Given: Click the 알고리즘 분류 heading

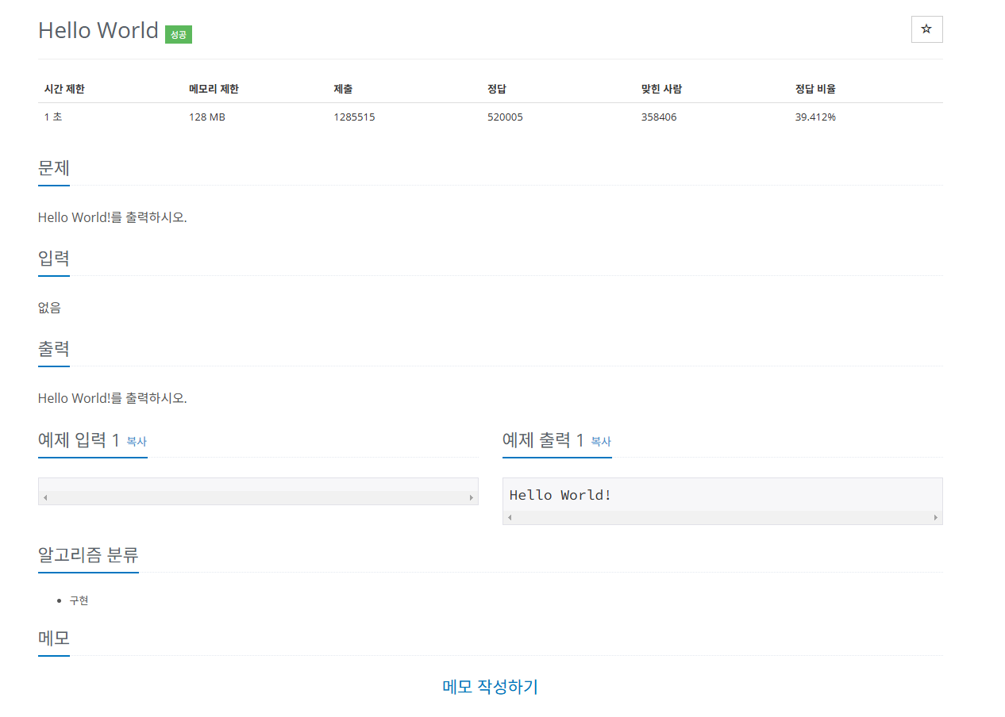Looking at the screenshot, I should click(x=88, y=555).
